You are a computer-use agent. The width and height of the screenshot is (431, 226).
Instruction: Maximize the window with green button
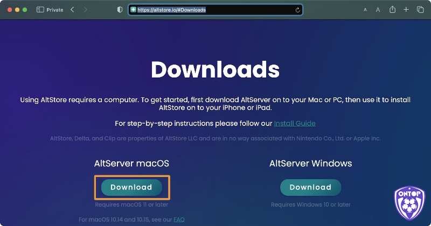click(25, 10)
